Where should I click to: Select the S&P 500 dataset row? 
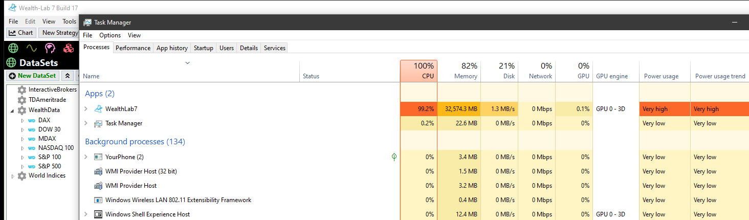tap(50, 167)
